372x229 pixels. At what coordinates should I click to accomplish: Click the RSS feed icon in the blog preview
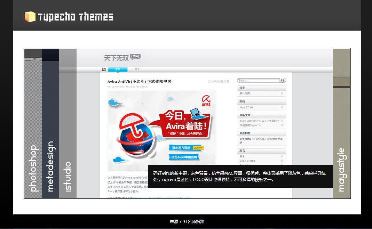(104, 69)
